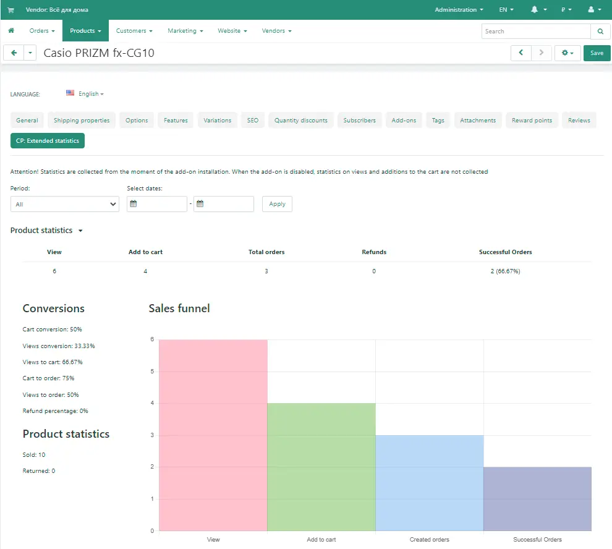The width and height of the screenshot is (612, 549).
Task: Go to the home dashboard icon
Action: click(11, 30)
